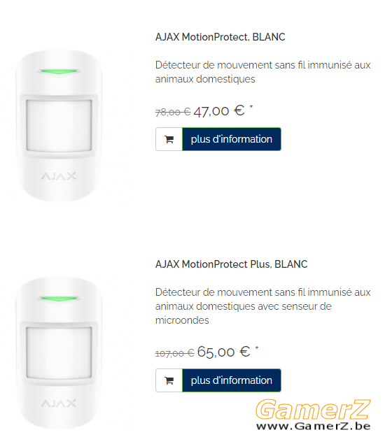Click the asterisk after the 47,00 € price

pos(251,106)
